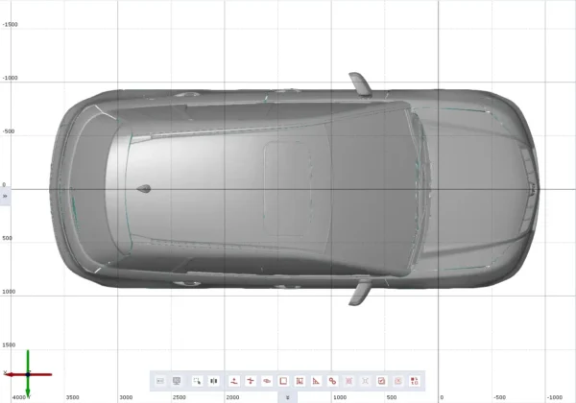The width and height of the screenshot is (576, 403).
Task: Click the '-1000' bottom axis label
Action: tap(554, 397)
